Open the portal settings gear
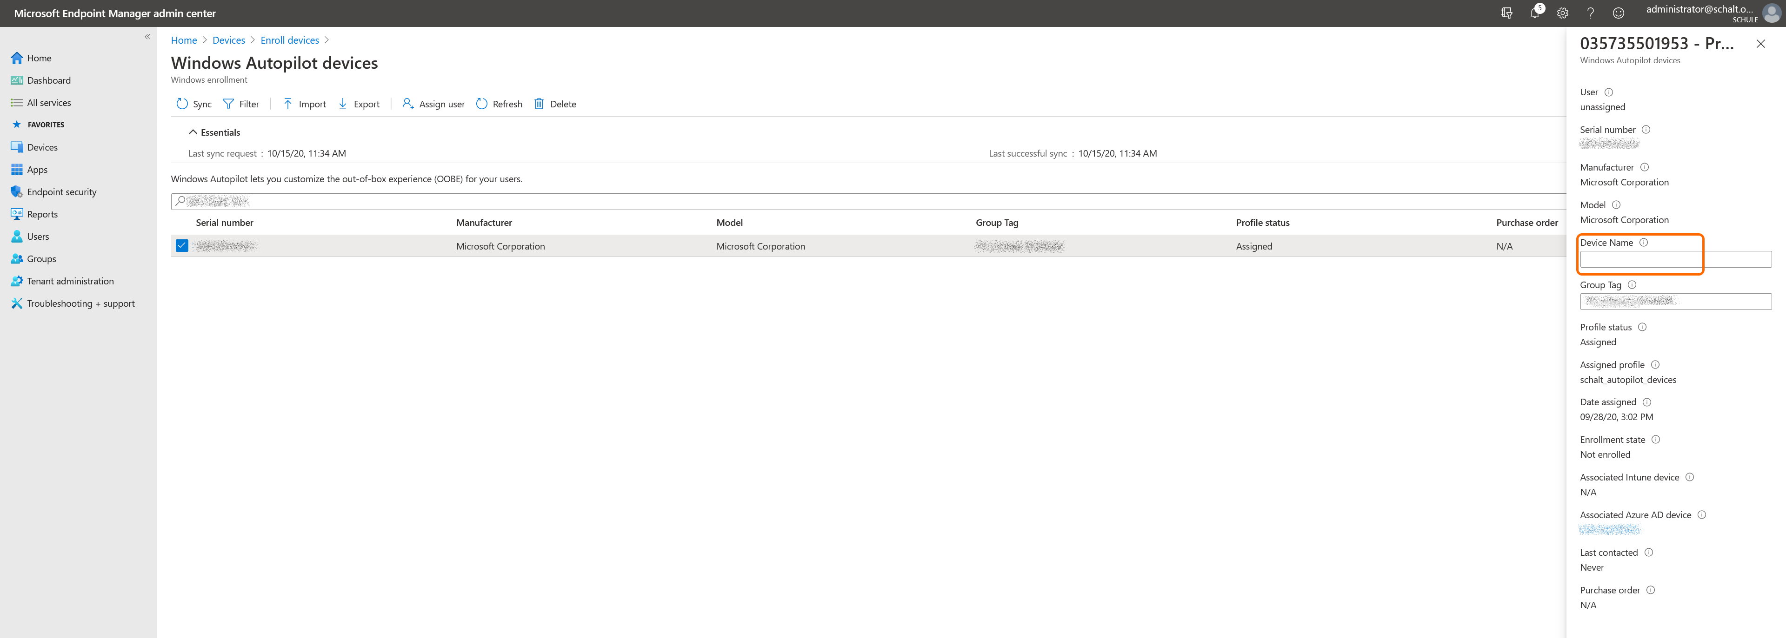This screenshot has width=1786, height=638. (x=1563, y=13)
